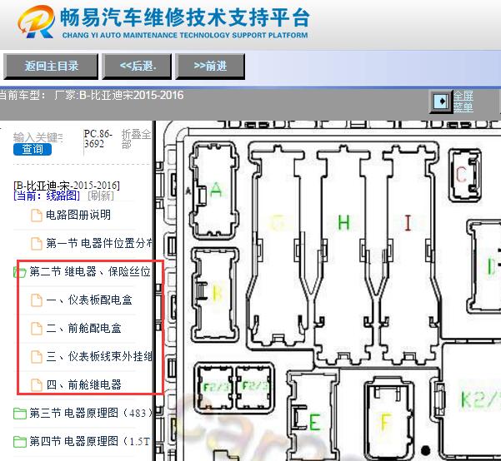Click the 返回主目录 button
501x461 pixels.
click(51, 67)
